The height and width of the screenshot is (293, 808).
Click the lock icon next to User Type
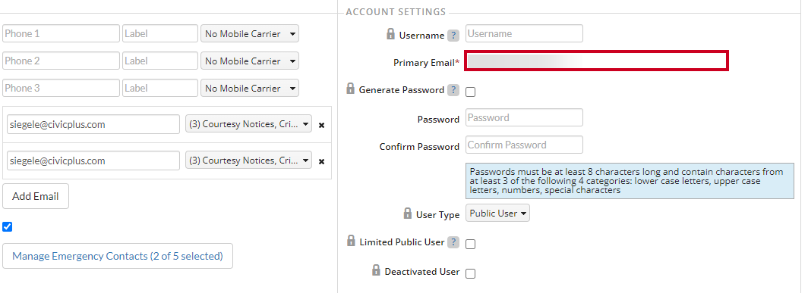coord(408,213)
